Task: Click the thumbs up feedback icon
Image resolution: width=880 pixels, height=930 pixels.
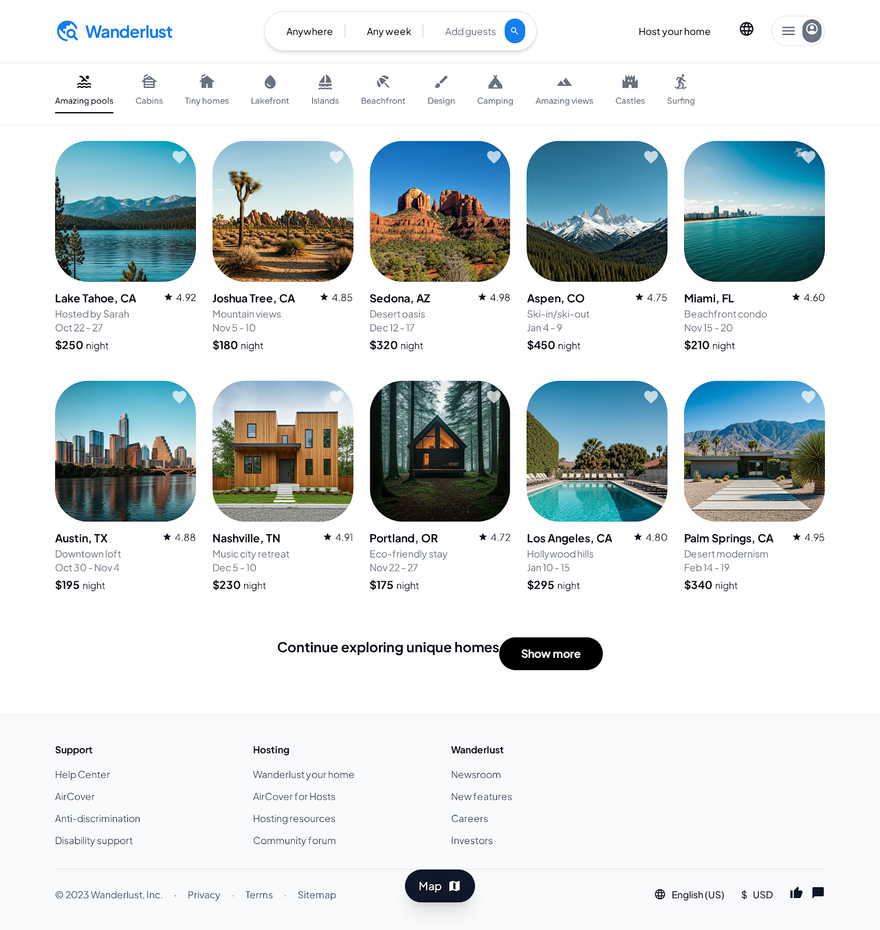Action: pyautogui.click(x=796, y=893)
